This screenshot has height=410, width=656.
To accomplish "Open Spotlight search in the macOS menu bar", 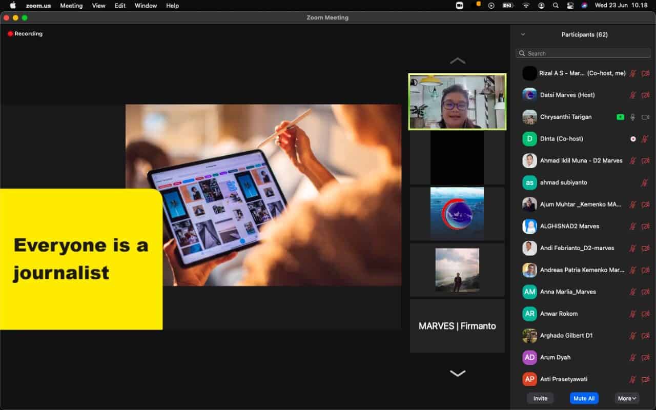I will click(x=556, y=6).
